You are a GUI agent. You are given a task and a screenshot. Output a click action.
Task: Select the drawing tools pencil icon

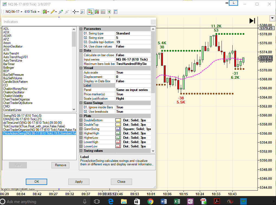click(x=52, y=12)
